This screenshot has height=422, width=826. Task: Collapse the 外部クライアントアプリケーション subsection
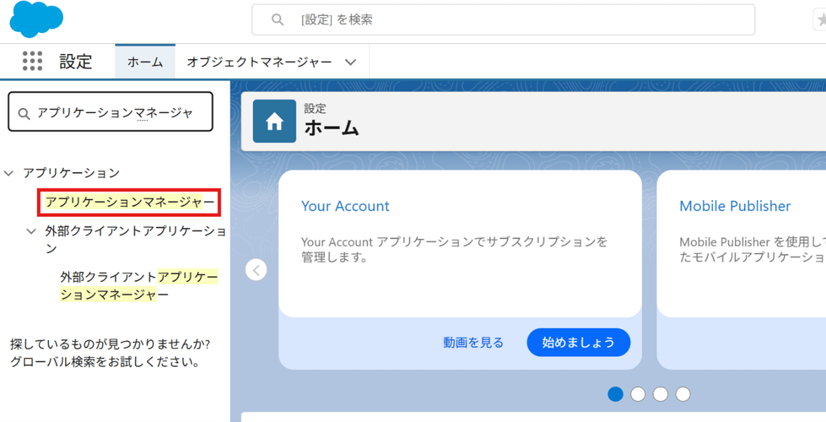tap(31, 231)
